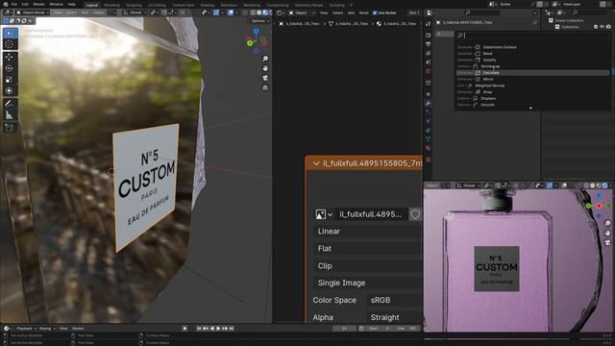The height and width of the screenshot is (346, 615).
Task: Toggle Collection visibility eye icon
Action: (603, 27)
